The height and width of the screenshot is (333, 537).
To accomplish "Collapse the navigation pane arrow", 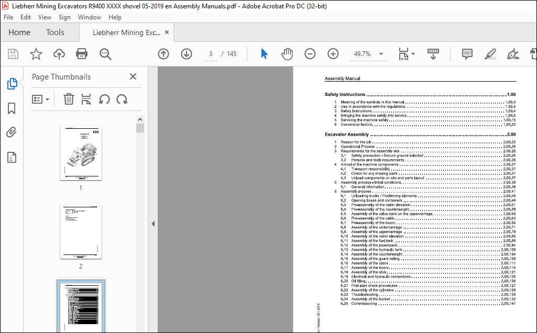I will click(153, 224).
